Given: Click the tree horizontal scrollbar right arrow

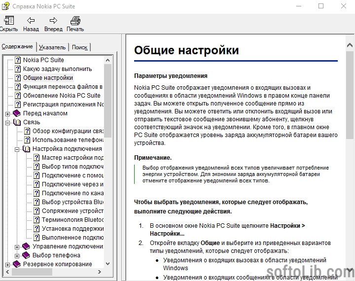Looking at the screenshot, I should tap(100, 272).
